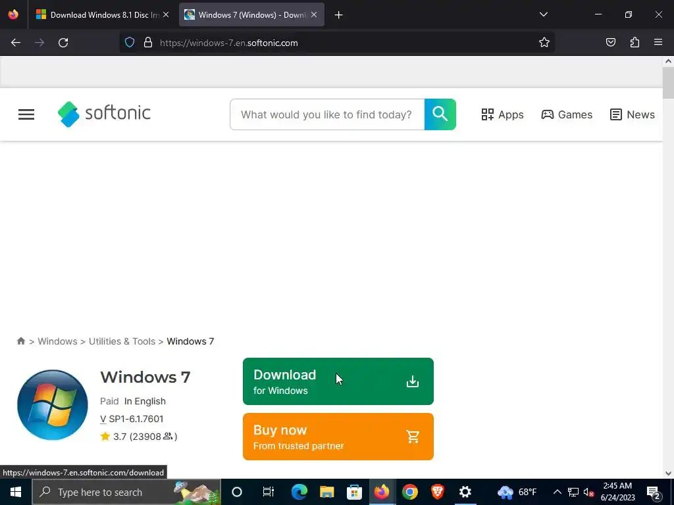
Task: Open the Utilities & Tools breadcrumb link
Action: [x=122, y=341]
